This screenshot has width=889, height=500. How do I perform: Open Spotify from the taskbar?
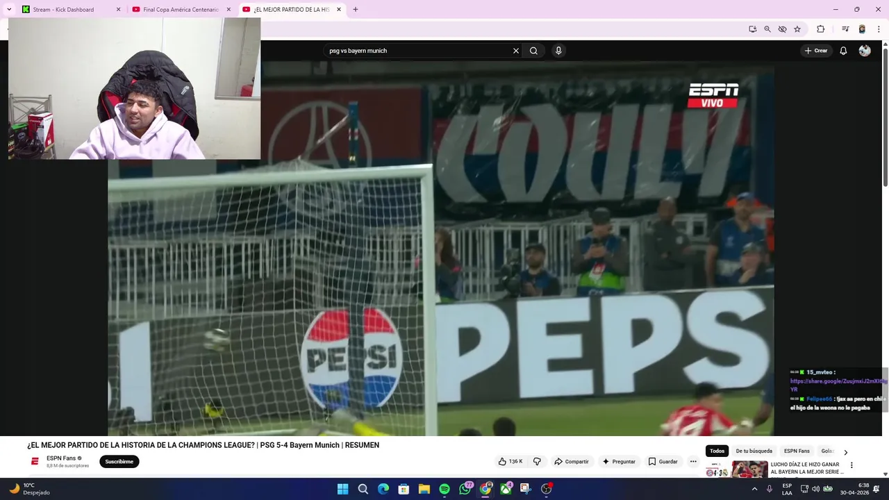coord(444,489)
